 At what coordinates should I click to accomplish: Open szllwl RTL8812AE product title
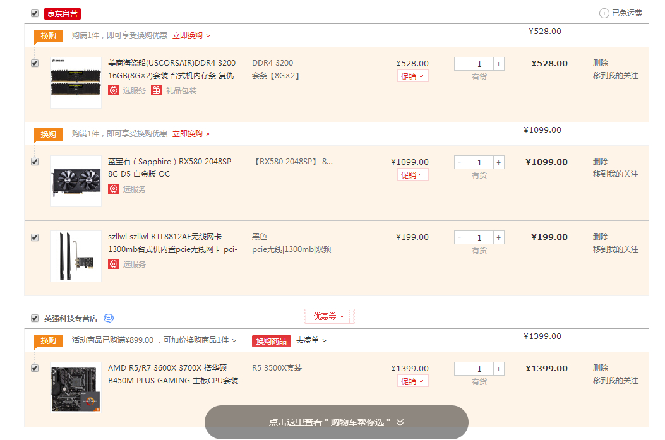[x=172, y=242]
